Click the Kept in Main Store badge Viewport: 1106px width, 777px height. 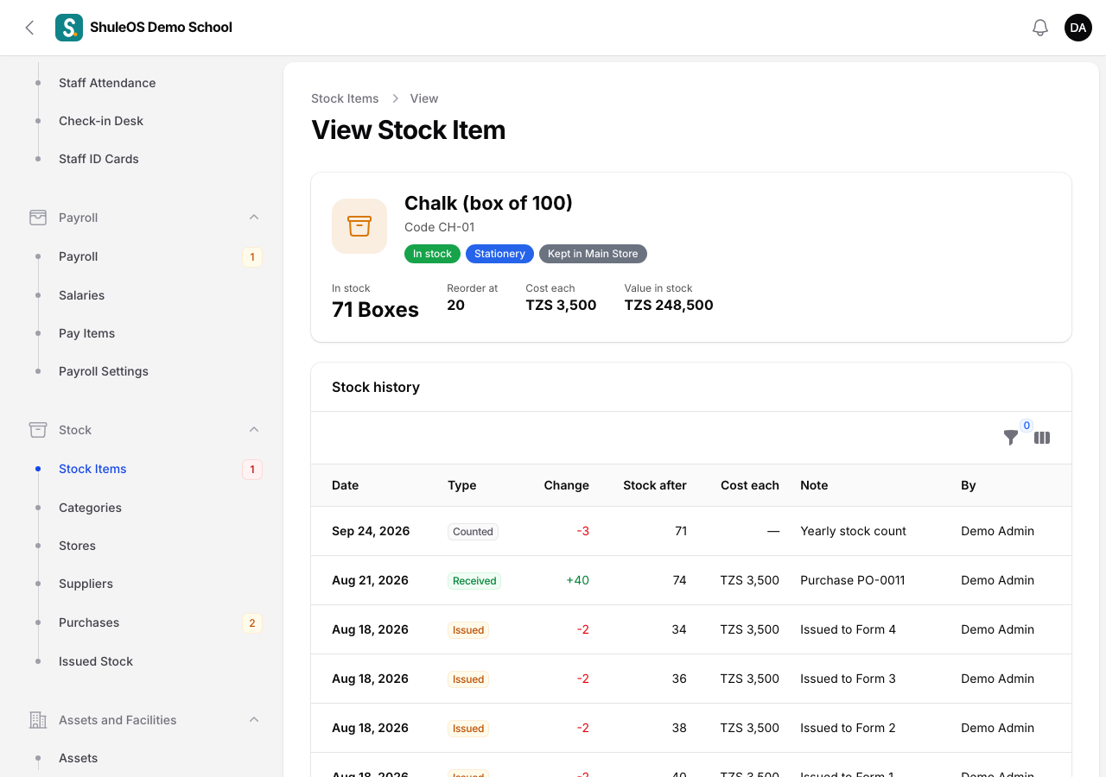(x=593, y=254)
